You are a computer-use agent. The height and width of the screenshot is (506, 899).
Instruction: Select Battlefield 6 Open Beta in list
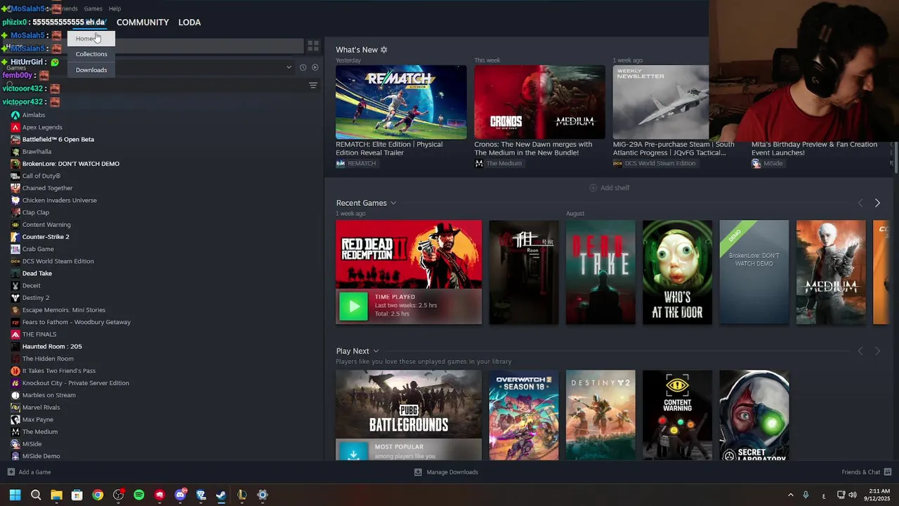point(58,139)
